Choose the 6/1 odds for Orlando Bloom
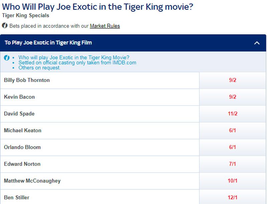Viewport: 267px width, 204px height. pos(233,147)
